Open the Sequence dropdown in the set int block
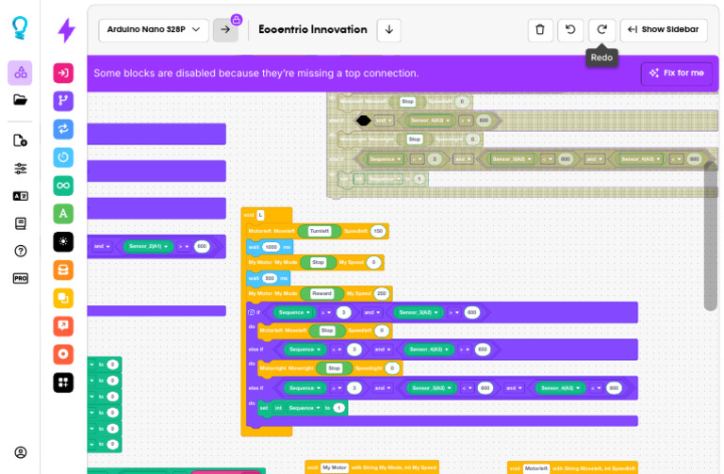Viewport: 724px width, 474px height. 304,408
